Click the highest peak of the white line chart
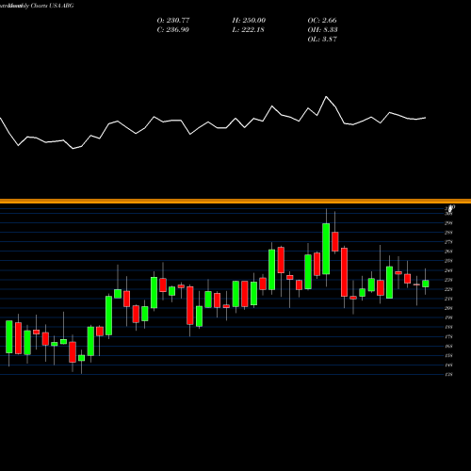471x471 pixels. tap(326, 97)
